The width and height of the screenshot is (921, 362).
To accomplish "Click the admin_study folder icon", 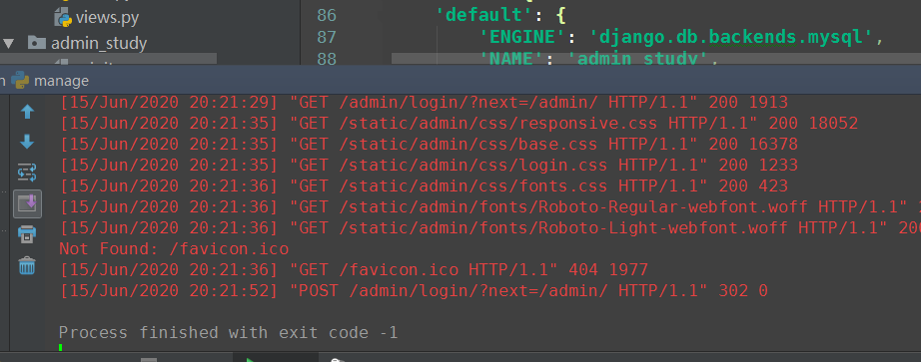I will pyautogui.click(x=36, y=43).
